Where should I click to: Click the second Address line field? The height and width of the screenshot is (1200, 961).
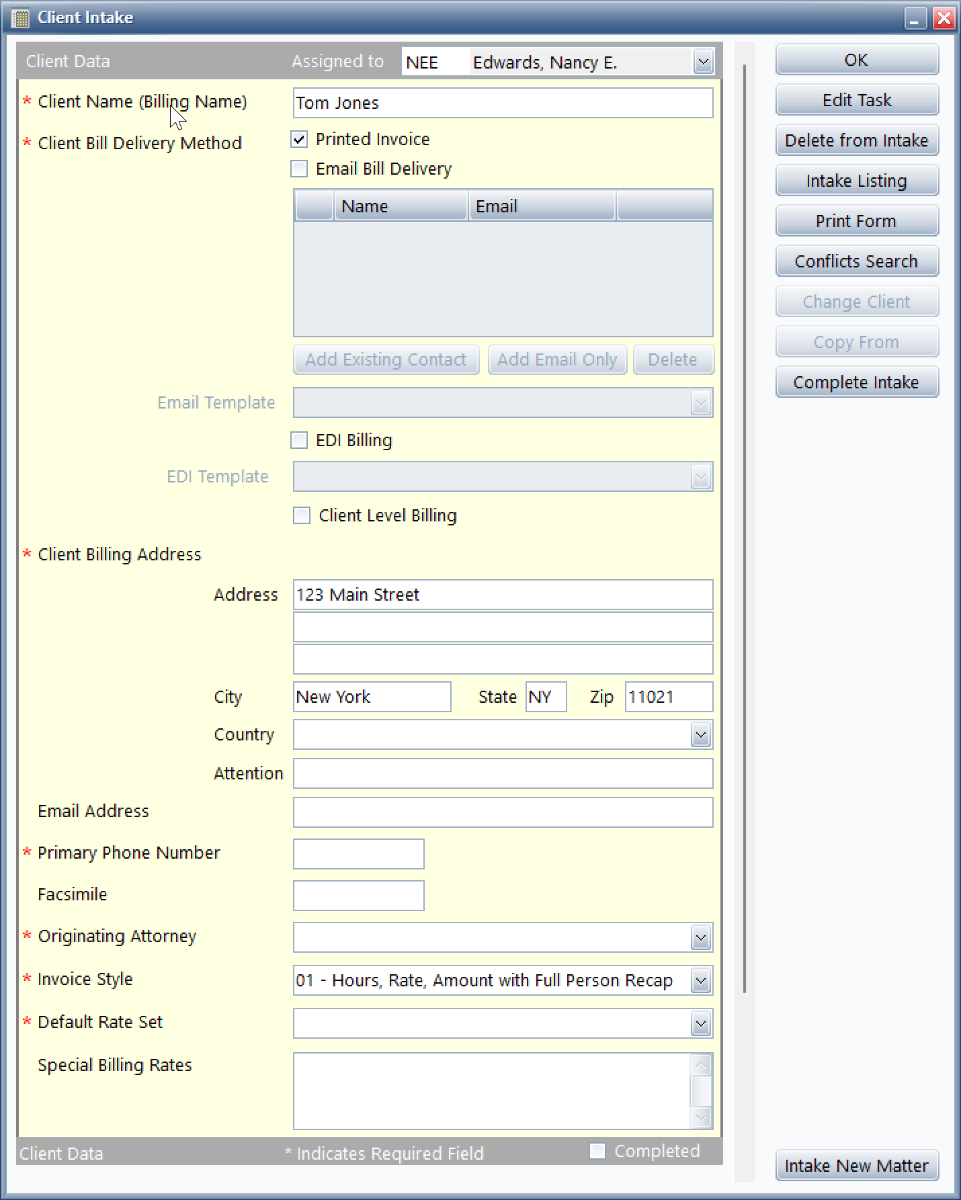(x=503, y=627)
